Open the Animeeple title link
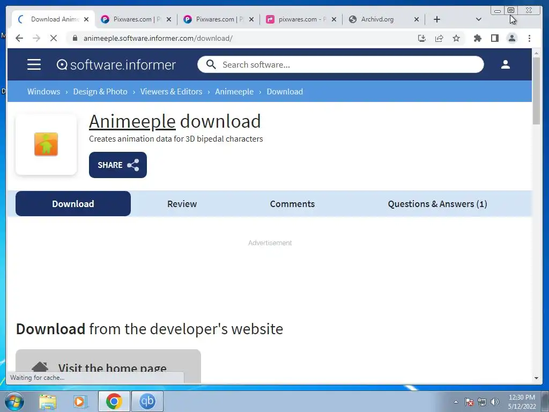Screen dimensions: 549x412 (132, 122)
